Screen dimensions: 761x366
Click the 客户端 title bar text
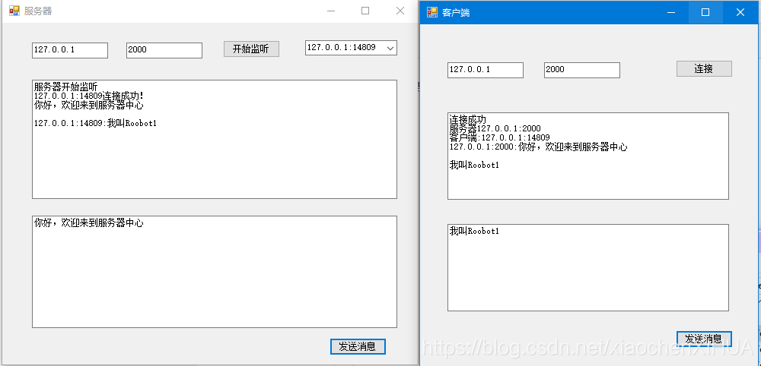[x=456, y=13]
